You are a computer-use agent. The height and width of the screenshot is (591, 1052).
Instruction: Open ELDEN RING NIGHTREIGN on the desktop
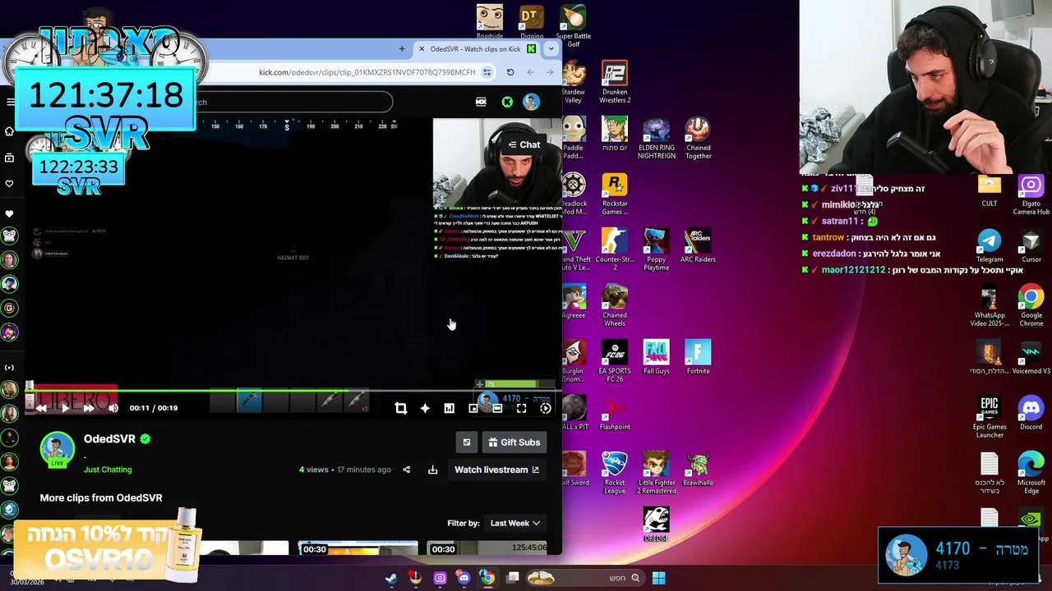pyautogui.click(x=656, y=138)
